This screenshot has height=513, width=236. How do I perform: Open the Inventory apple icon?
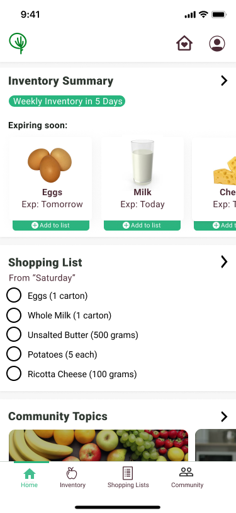72,473
